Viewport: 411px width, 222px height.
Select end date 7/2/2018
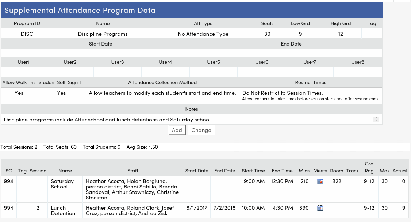[x=224, y=208]
